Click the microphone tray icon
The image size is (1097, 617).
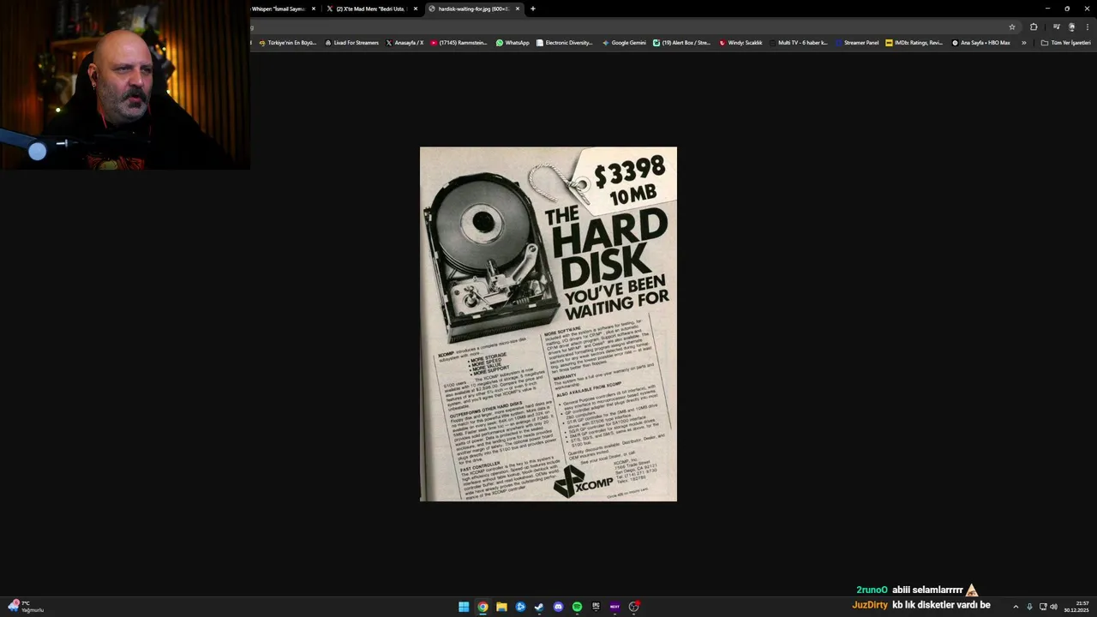[x=1029, y=607]
